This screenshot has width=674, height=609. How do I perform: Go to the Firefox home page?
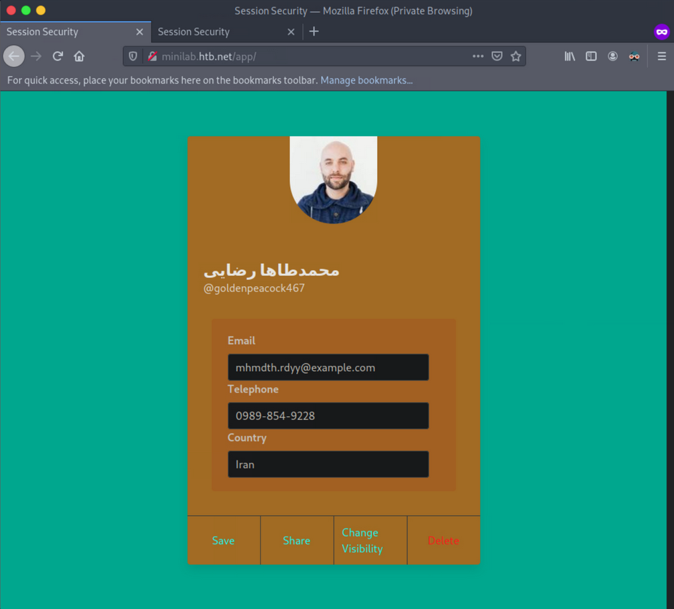point(79,56)
